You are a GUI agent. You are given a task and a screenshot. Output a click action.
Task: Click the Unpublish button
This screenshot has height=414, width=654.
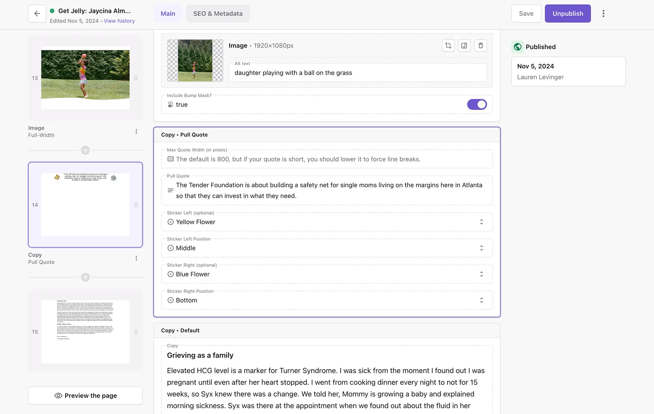[567, 14]
